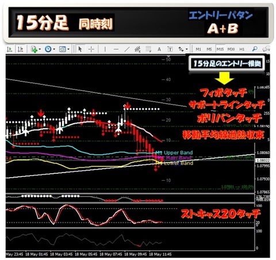
Task: Click the '18 May 07:45' time label
Action: click(111, 254)
